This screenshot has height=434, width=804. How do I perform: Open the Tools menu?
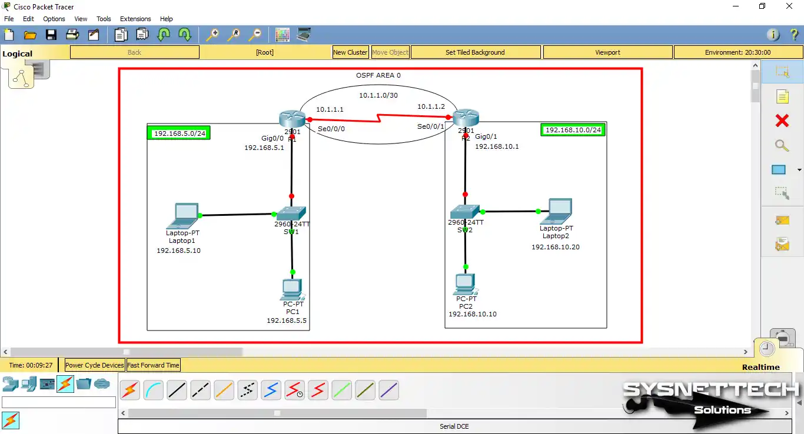click(x=104, y=19)
